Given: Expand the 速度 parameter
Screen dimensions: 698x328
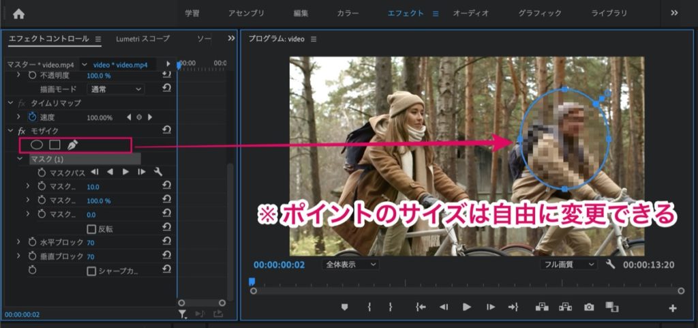Looking at the screenshot, I should click(x=18, y=117).
